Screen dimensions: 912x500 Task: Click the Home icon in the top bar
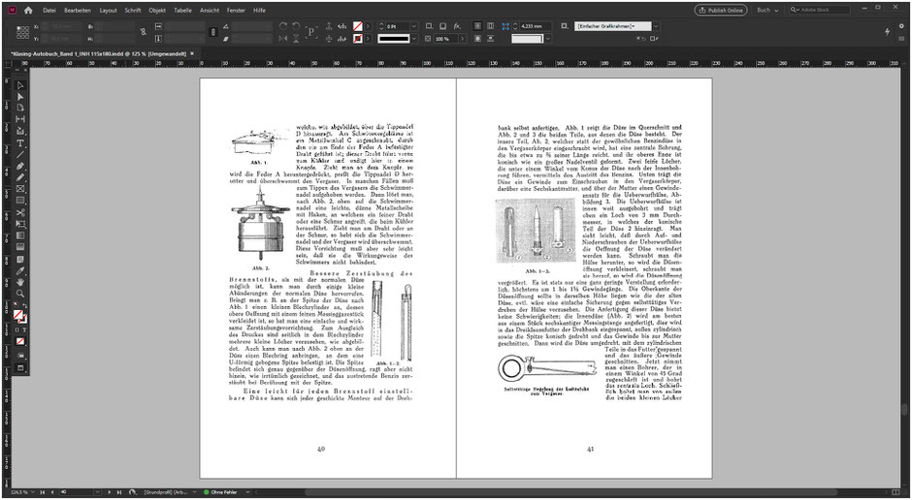pos(28,11)
